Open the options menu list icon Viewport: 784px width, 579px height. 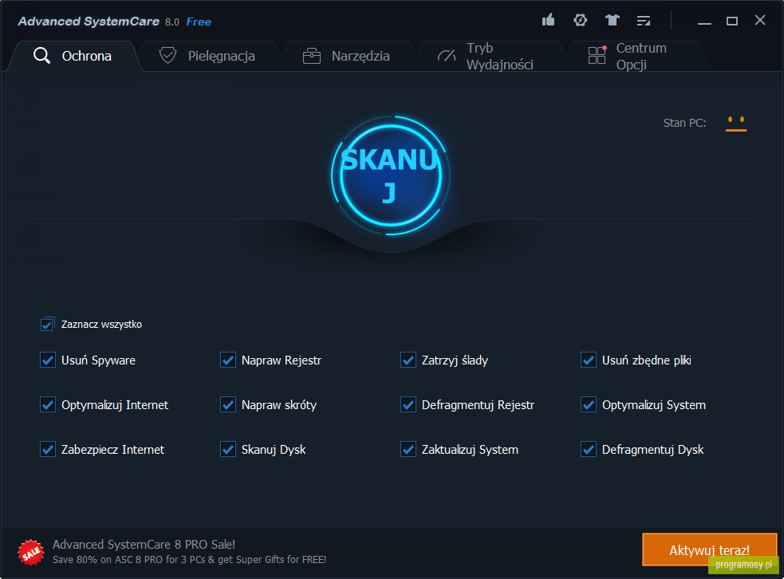click(644, 21)
